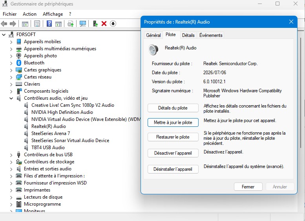305x221 pixels.
Task: Select SteelSeries Sonar Virtual Audio Device
Action: pyautogui.click(x=70, y=141)
